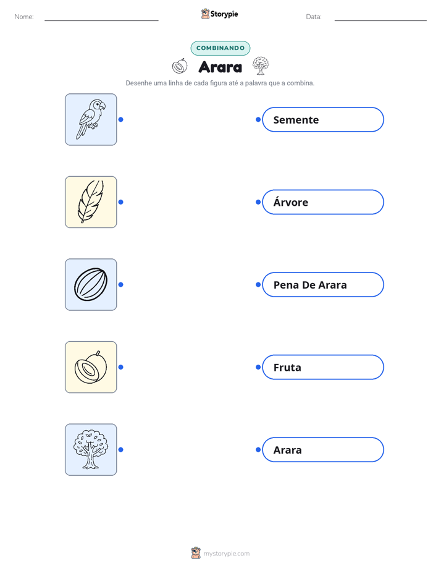Click the seed picture card
The image size is (441, 571).
[91, 284]
